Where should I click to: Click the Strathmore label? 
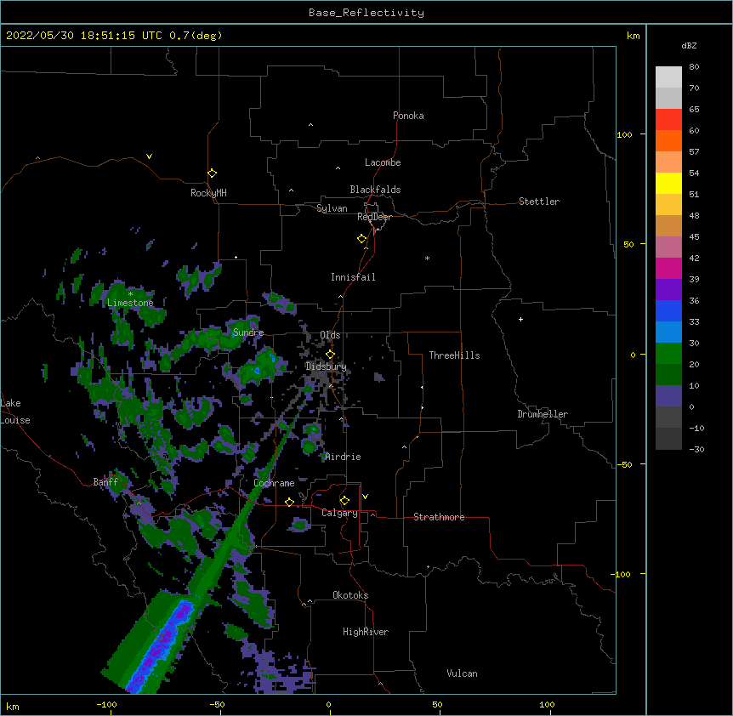click(x=439, y=517)
